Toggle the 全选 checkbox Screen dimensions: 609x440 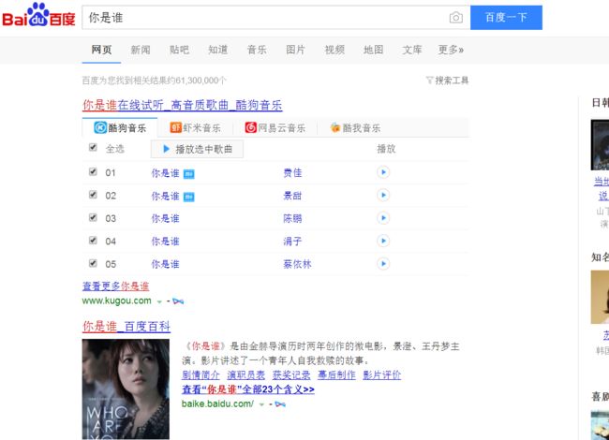pyautogui.click(x=93, y=147)
